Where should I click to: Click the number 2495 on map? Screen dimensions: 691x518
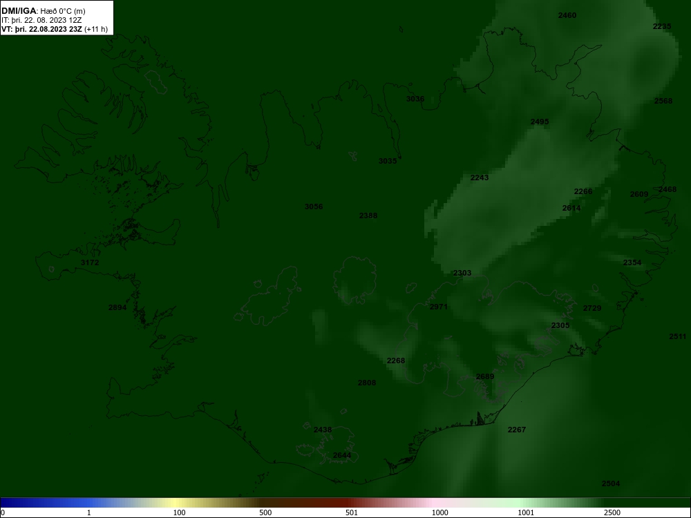540,122
